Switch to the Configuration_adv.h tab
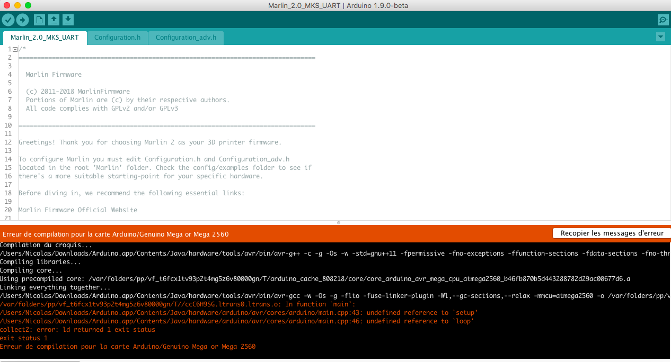Viewport: 671px width, 362px height. pyautogui.click(x=186, y=38)
